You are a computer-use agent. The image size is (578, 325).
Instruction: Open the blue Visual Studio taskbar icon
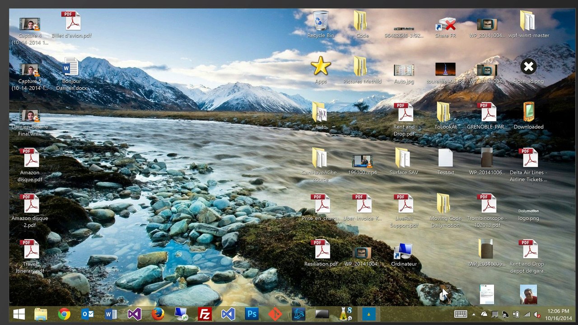[x=228, y=314]
